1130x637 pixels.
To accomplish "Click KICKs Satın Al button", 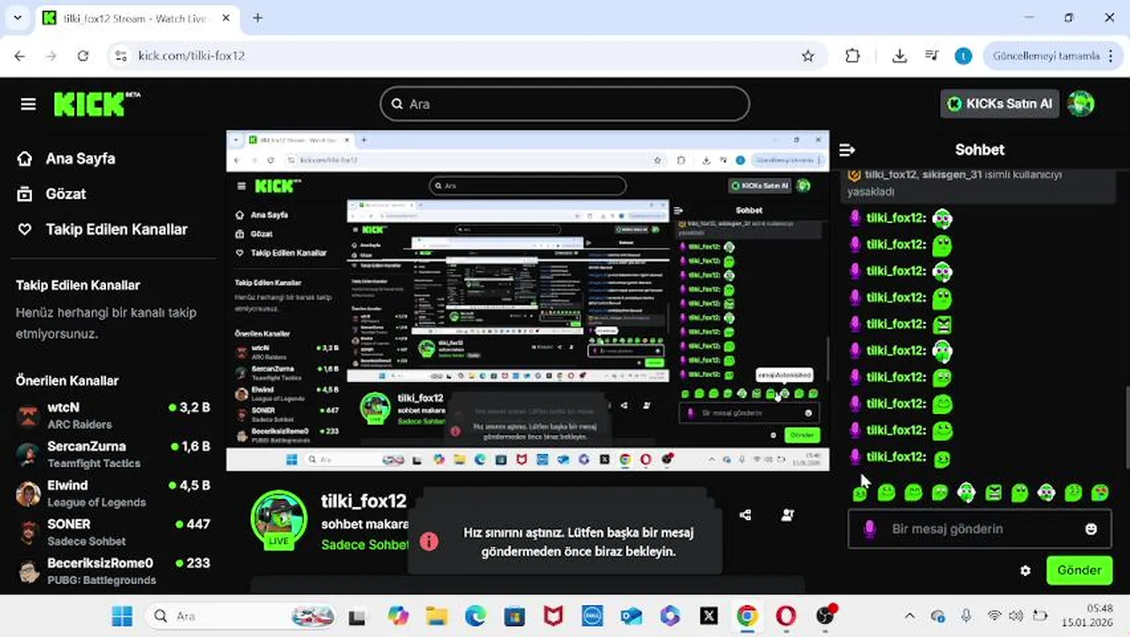I will point(1000,104).
